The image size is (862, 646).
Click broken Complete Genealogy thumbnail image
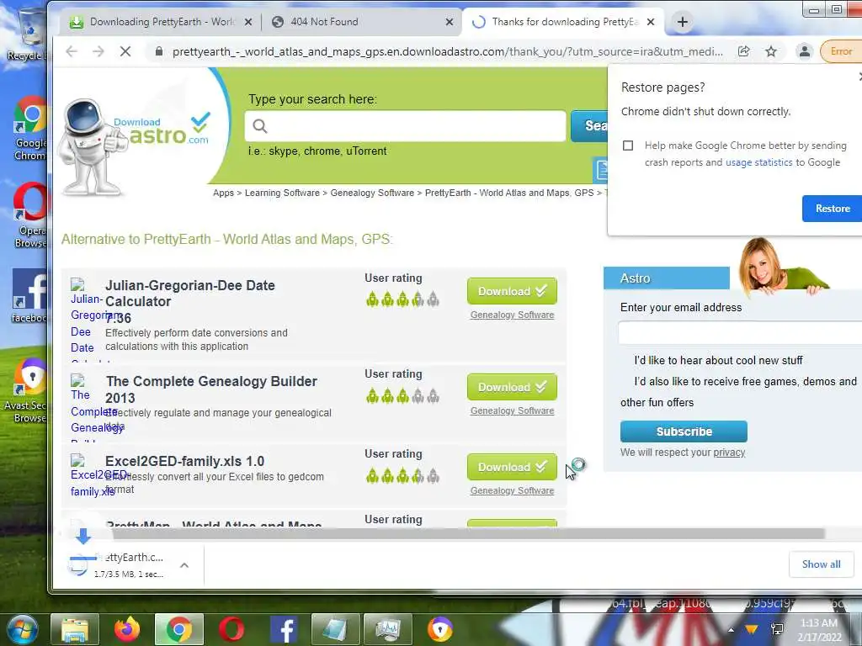point(77,380)
